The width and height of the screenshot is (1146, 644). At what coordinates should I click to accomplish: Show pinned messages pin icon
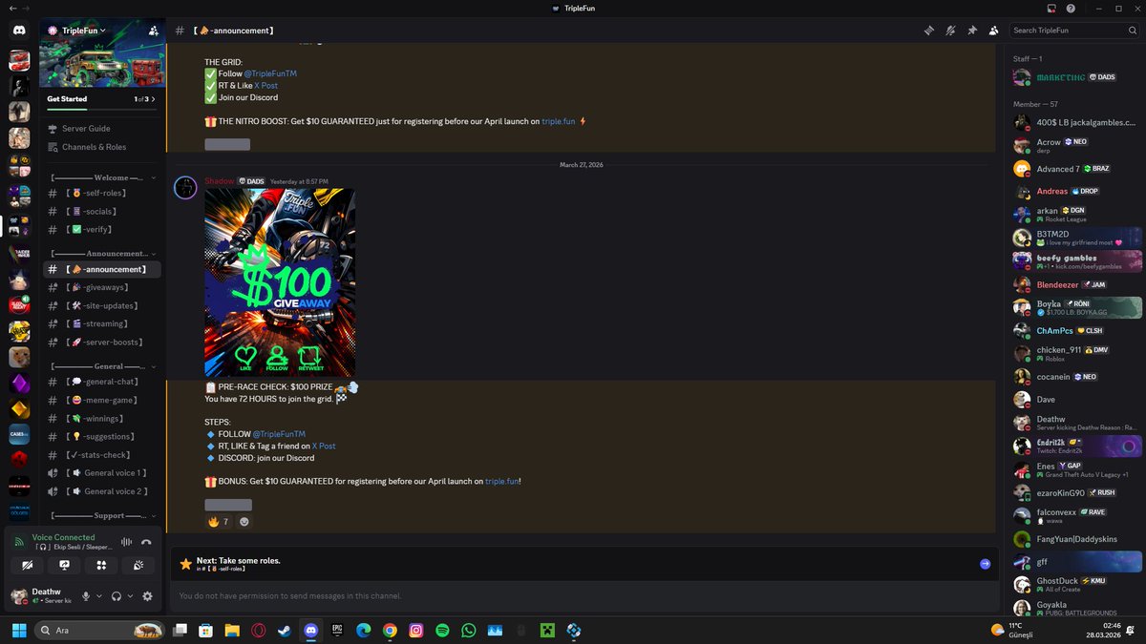(x=972, y=31)
